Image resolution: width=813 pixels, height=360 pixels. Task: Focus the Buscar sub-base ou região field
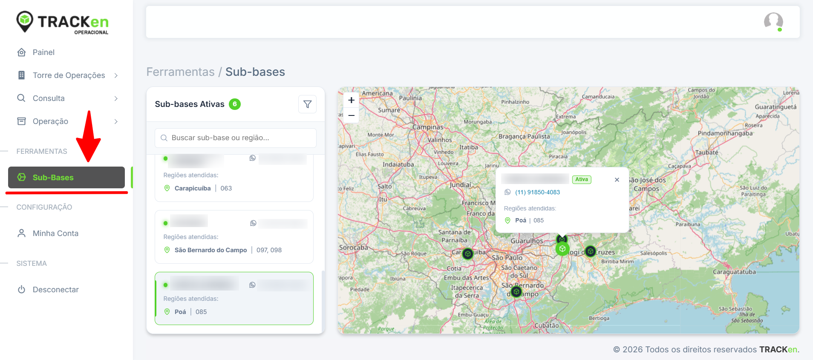(236, 138)
